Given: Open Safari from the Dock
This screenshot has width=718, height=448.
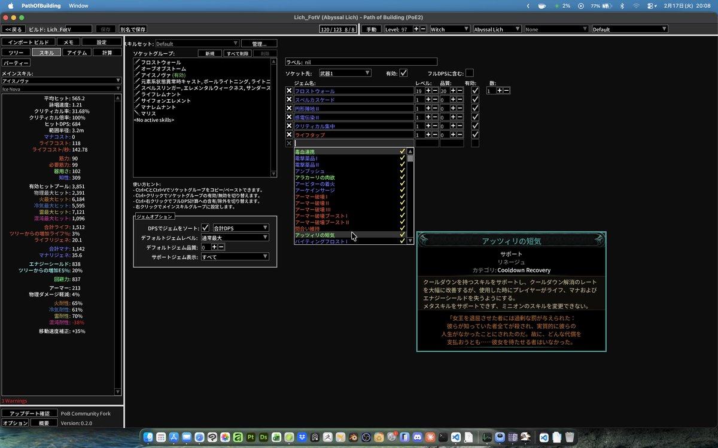Looking at the screenshot, I should [199, 438].
